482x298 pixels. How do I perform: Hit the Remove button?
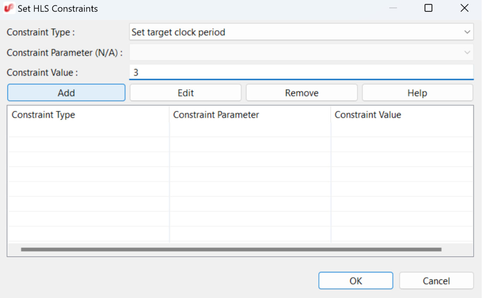click(x=302, y=93)
